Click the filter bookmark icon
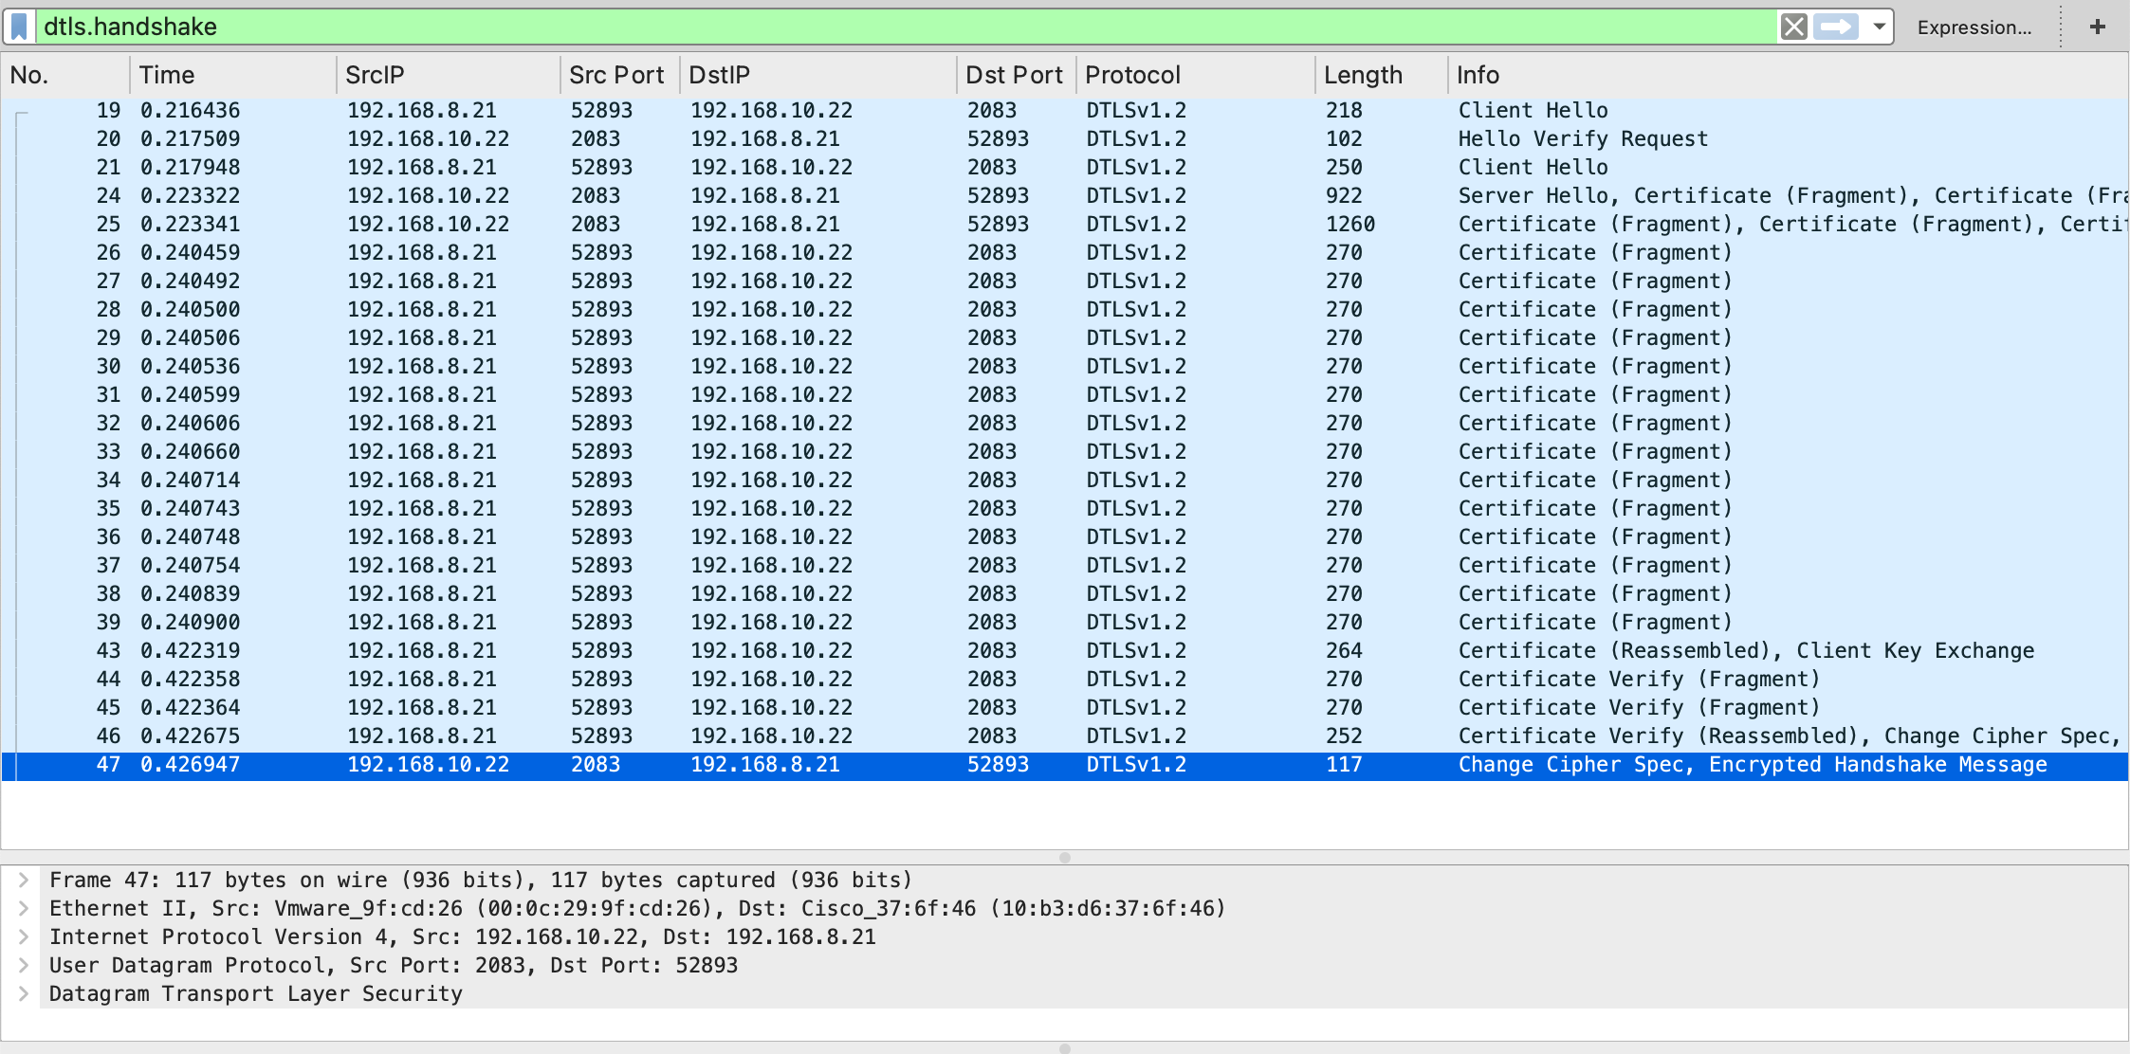 [x=19, y=27]
